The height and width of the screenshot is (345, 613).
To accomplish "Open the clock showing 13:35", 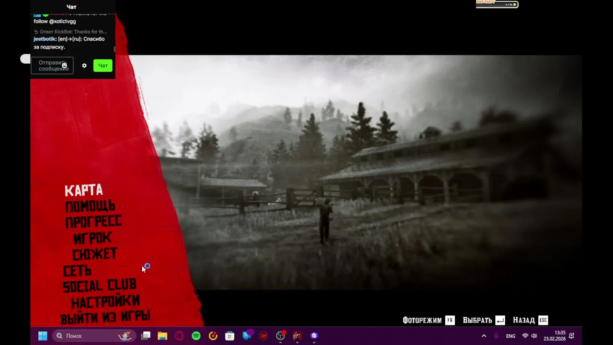I will pyautogui.click(x=555, y=336).
